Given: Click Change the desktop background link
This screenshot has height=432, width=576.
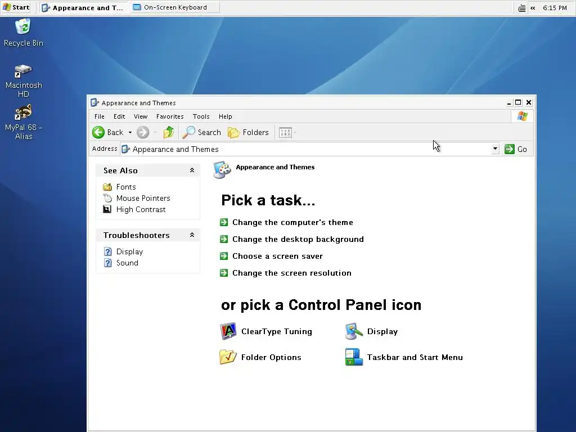Looking at the screenshot, I should click(x=298, y=239).
